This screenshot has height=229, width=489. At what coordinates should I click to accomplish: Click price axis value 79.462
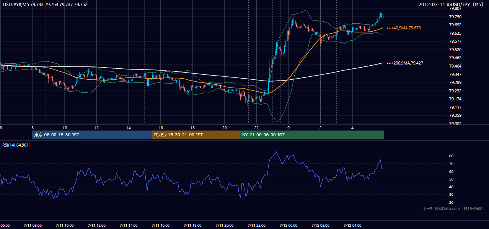click(x=455, y=58)
